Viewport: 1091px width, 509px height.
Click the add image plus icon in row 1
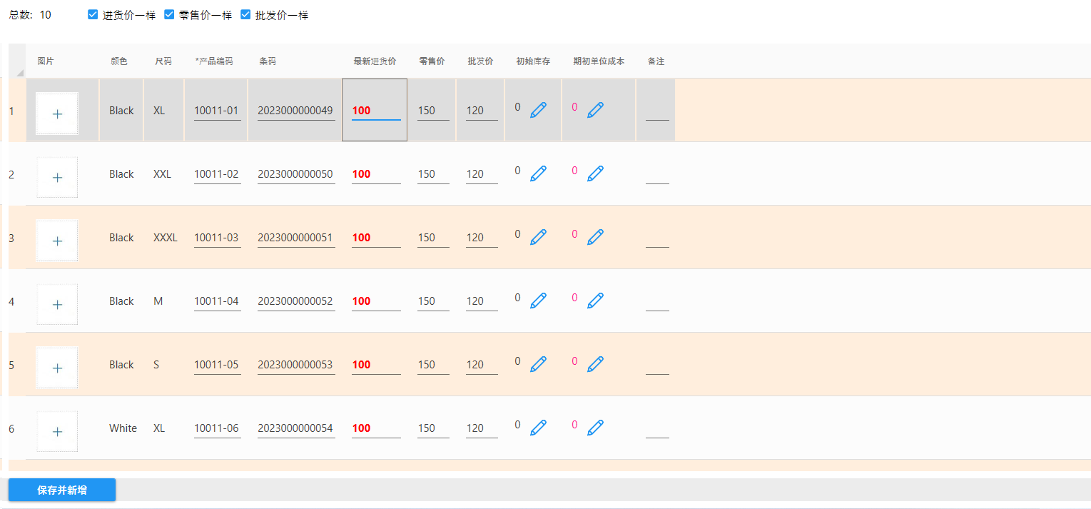pyautogui.click(x=57, y=114)
